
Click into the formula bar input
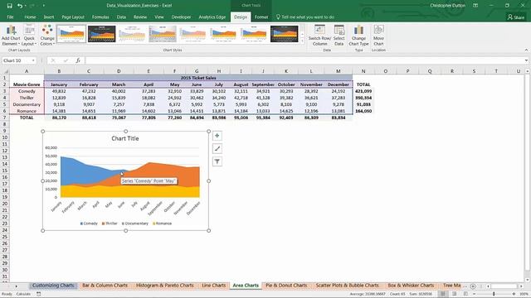tap(304, 60)
